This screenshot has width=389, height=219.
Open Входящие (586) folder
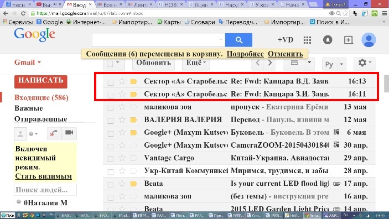click(x=41, y=98)
